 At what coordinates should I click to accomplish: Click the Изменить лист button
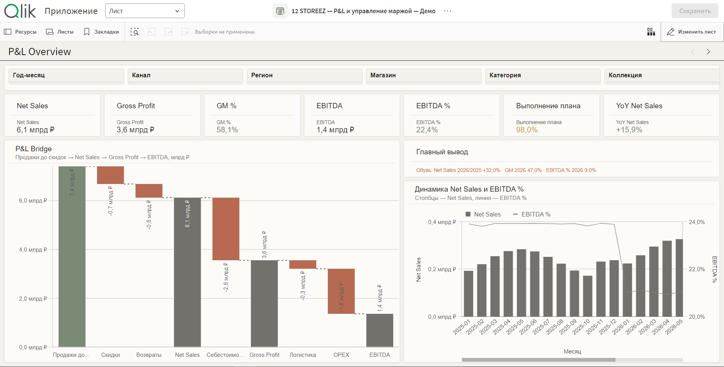pos(692,32)
